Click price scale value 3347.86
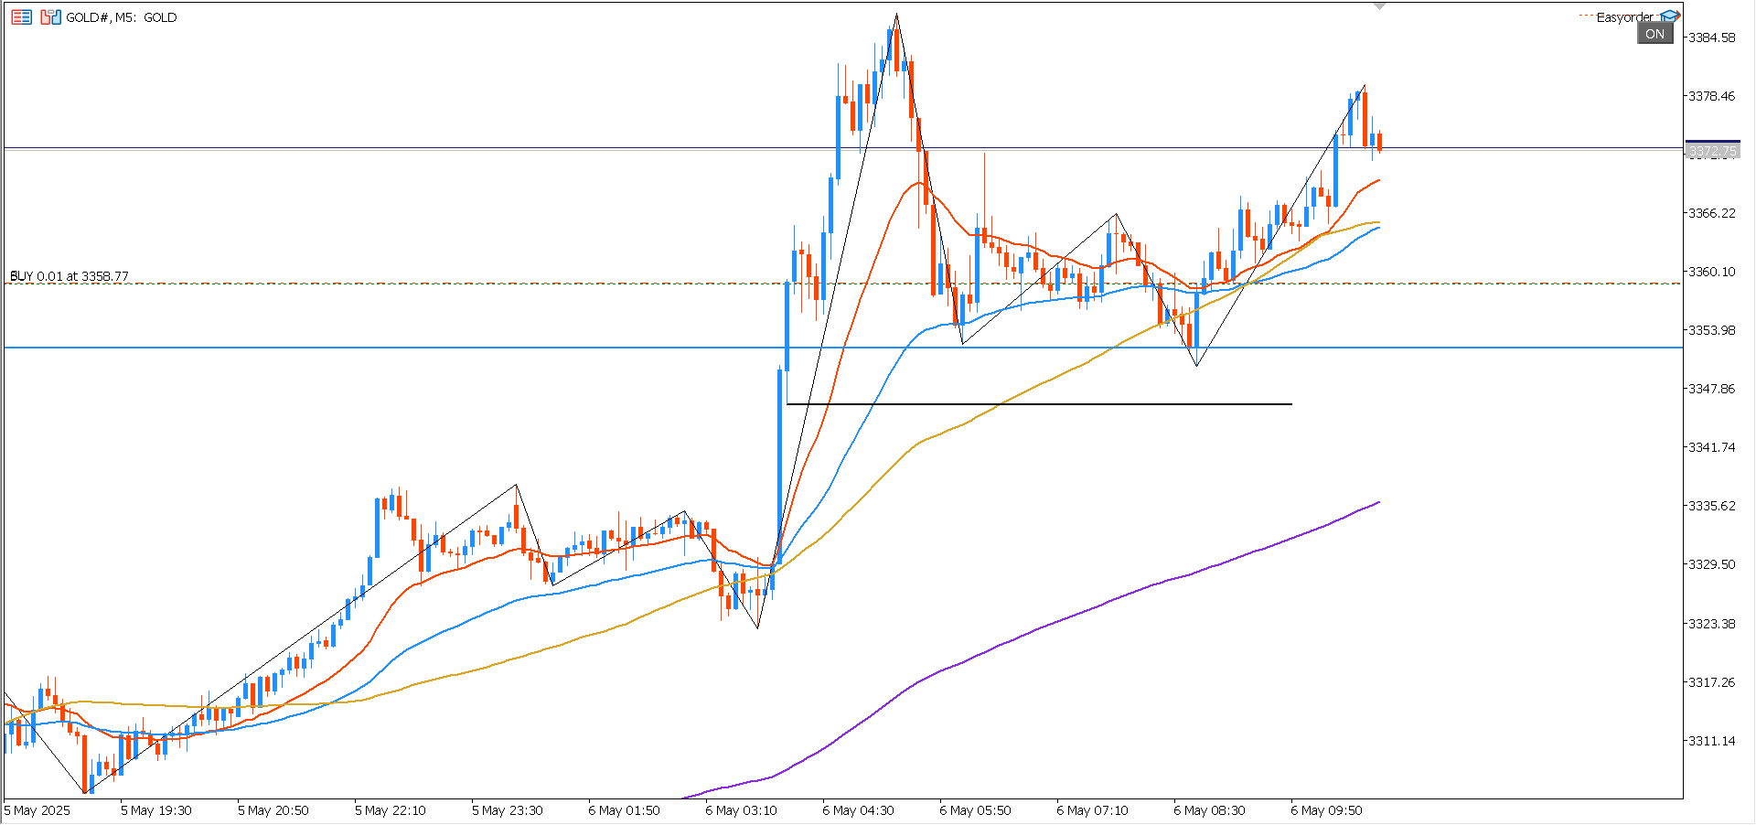This screenshot has width=1756, height=825. click(1711, 389)
